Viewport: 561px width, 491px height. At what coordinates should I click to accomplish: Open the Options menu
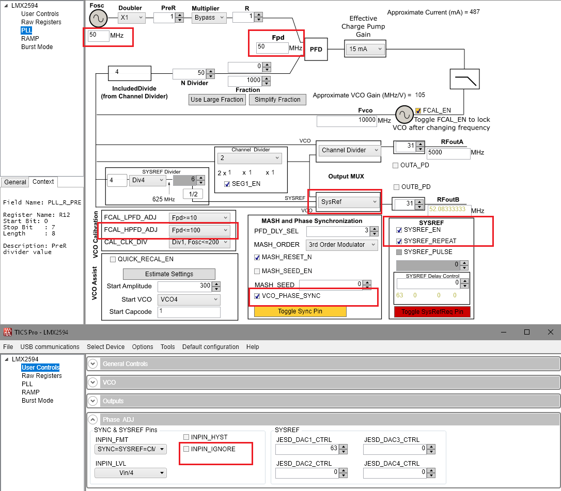[143, 347]
